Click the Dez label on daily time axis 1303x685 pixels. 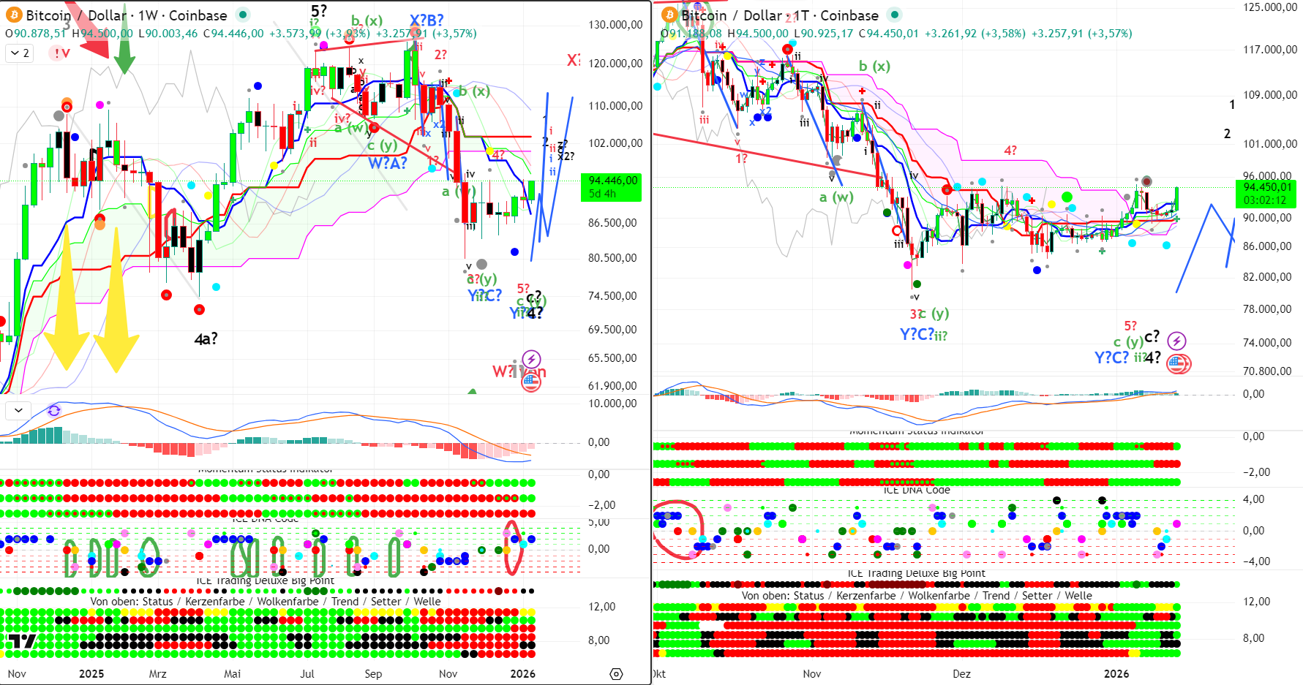961,674
